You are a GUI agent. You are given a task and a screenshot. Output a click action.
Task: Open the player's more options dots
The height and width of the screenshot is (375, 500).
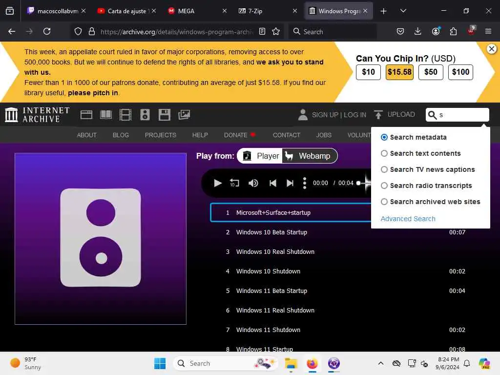coord(305,183)
